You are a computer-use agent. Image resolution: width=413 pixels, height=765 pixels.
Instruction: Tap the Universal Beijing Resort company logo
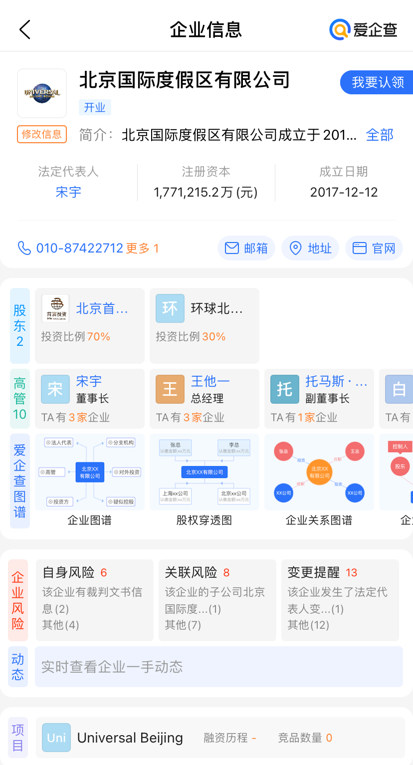tap(42, 93)
